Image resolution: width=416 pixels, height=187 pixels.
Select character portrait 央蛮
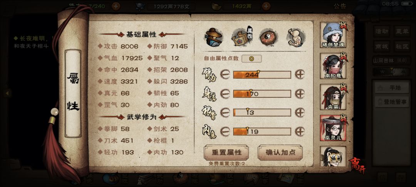pyautogui.click(x=333, y=97)
